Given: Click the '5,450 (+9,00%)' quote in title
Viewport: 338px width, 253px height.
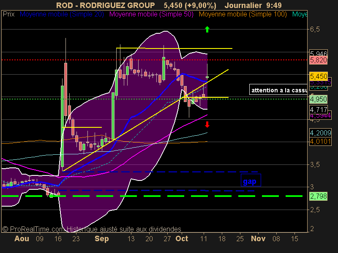Looking at the screenshot, I should point(190,5).
